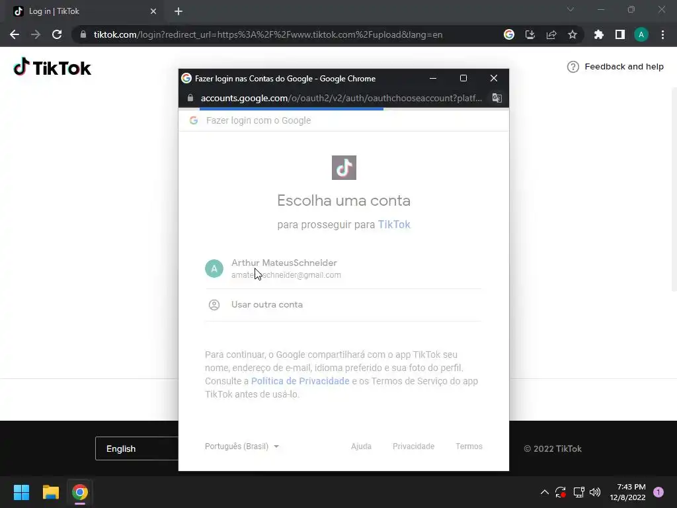This screenshot has width=677, height=508.
Task: Click the network tray icon
Action: 578,492
